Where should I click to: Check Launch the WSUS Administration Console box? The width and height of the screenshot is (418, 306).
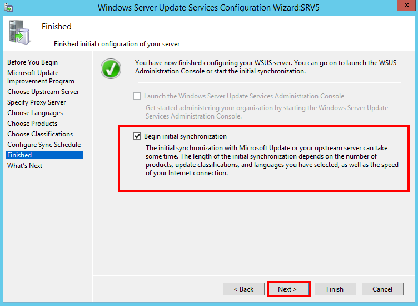(137, 96)
